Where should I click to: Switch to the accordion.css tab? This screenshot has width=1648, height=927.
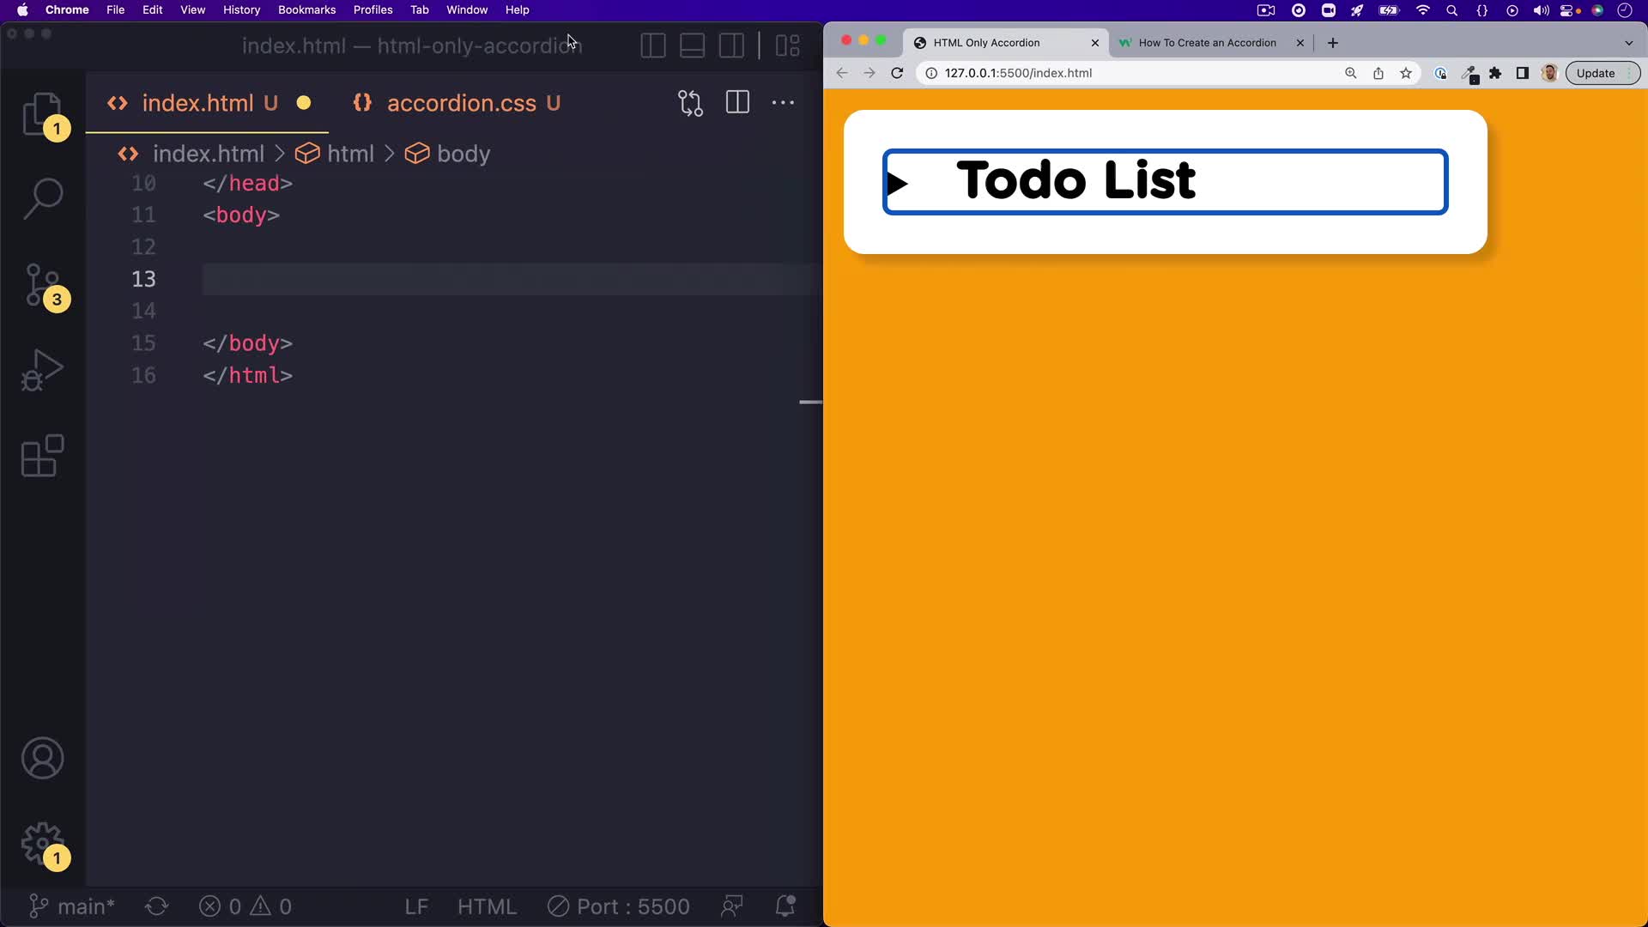click(x=461, y=103)
